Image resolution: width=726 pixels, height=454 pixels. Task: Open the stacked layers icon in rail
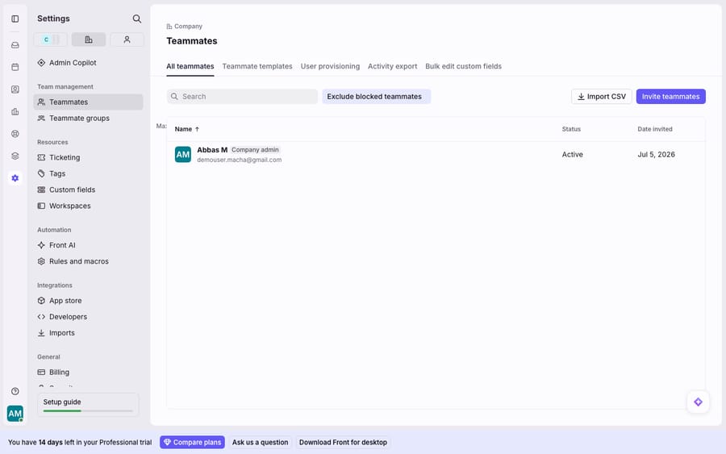[x=15, y=156]
